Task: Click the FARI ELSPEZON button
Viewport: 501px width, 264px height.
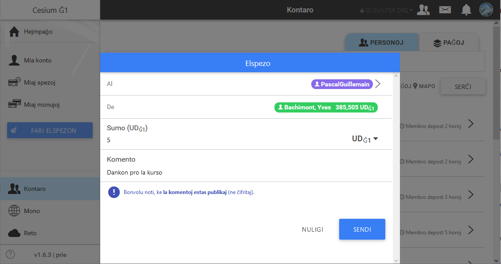Action: click(x=50, y=130)
